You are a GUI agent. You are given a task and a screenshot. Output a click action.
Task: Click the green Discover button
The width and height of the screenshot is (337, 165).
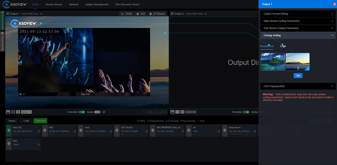40,121
